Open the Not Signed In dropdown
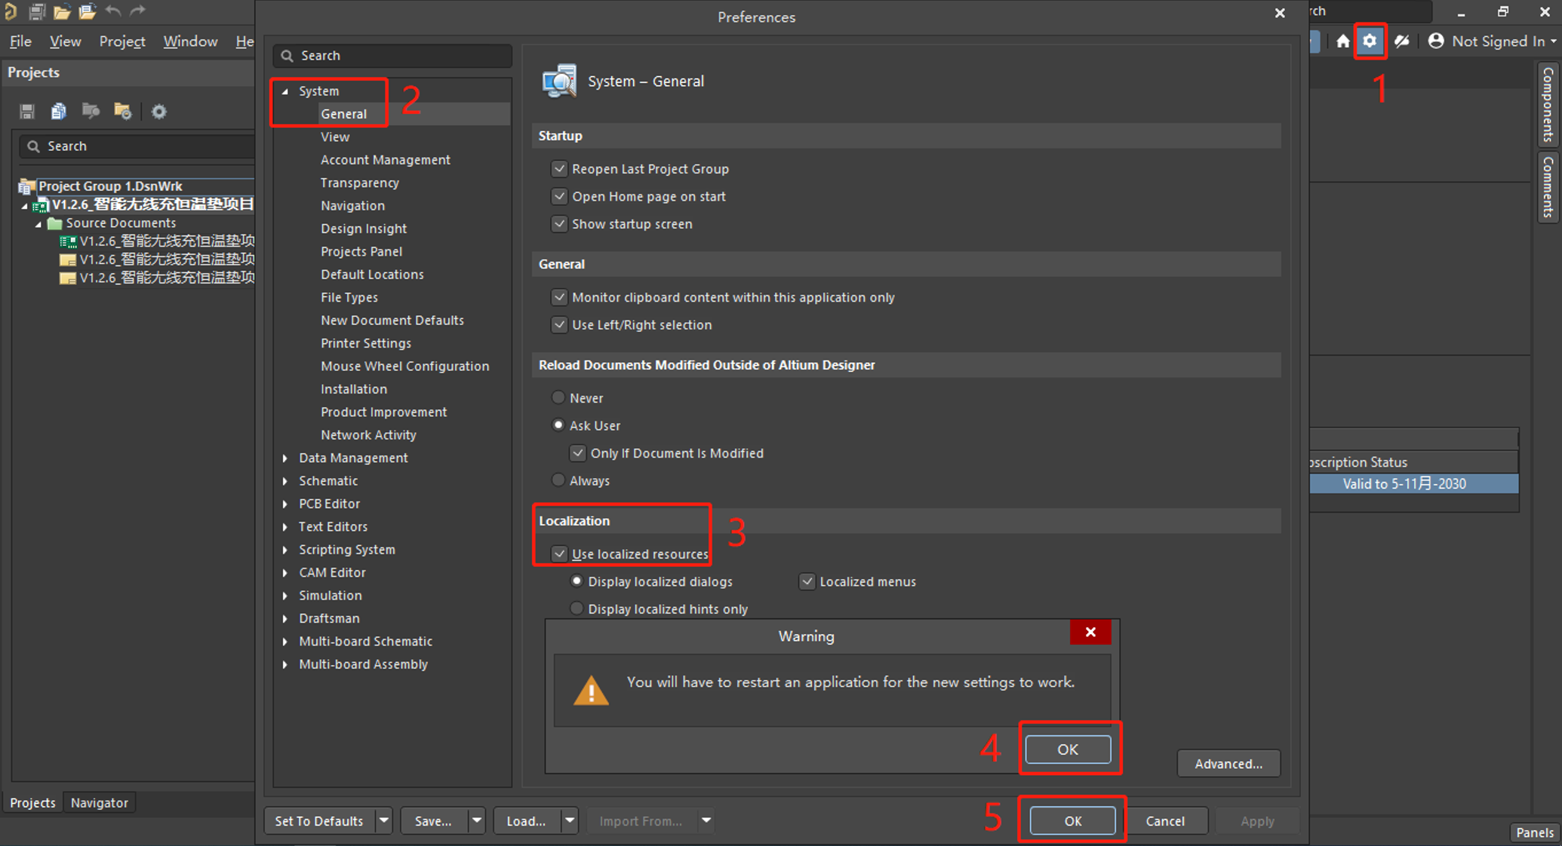The height and width of the screenshot is (846, 1562). click(1554, 41)
